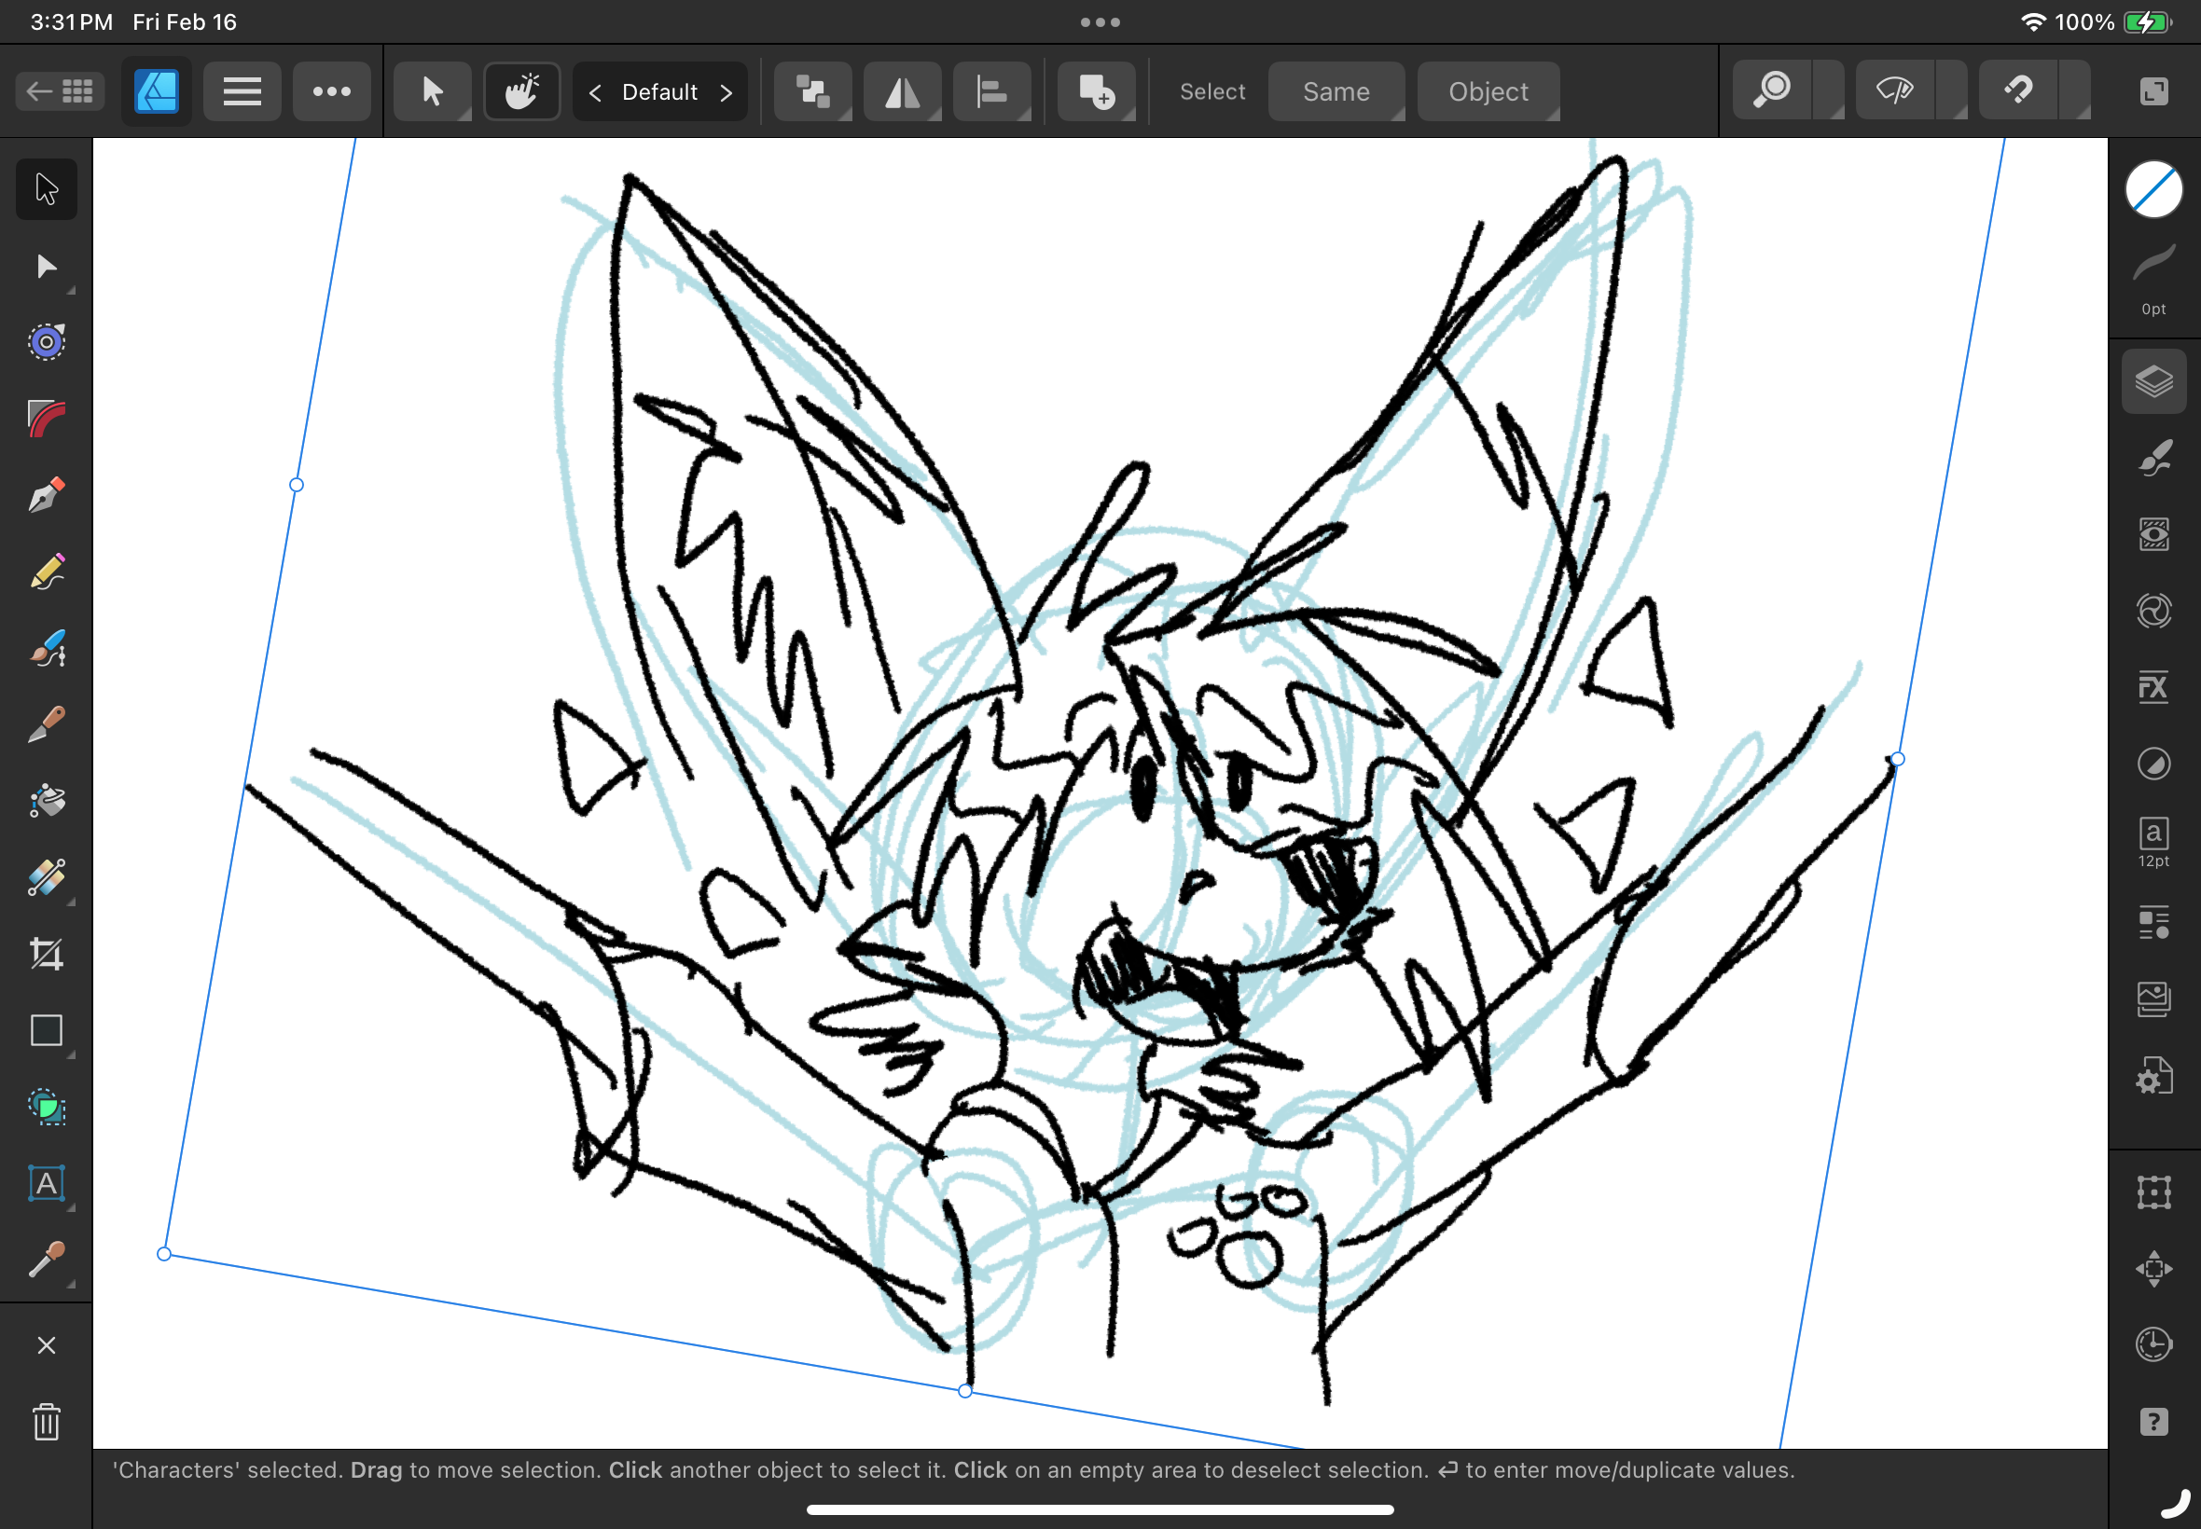Toggle the snapping magnet
Viewport: 2201px width, 1529px height.
tap(2018, 91)
